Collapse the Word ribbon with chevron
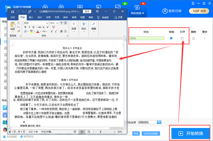Image resolution: width=213 pixels, height=141 pixels. (x=124, y=36)
